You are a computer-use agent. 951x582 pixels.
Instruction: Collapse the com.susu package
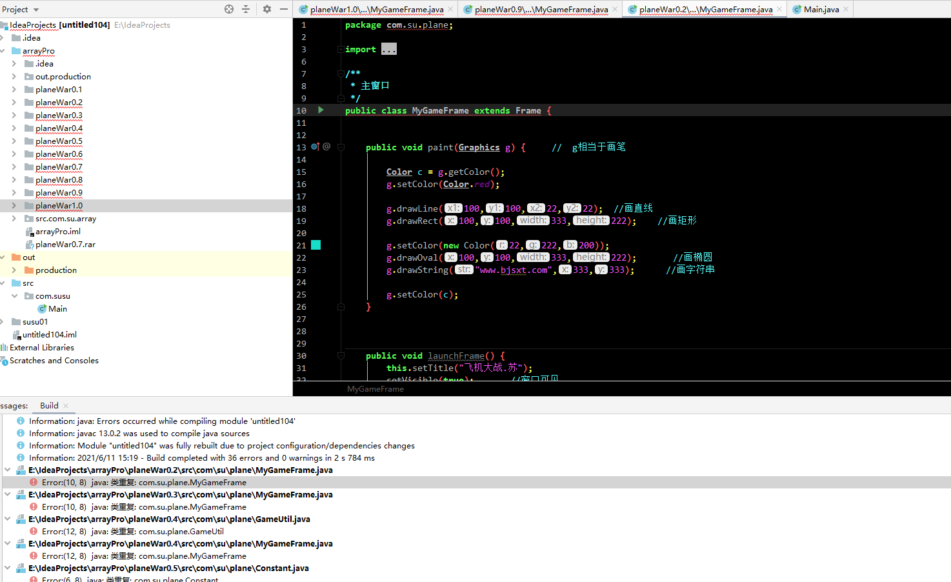pyautogui.click(x=14, y=296)
